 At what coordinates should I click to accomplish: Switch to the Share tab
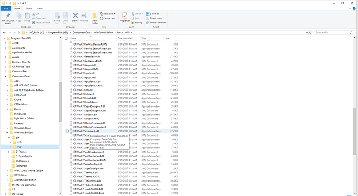[29, 8]
